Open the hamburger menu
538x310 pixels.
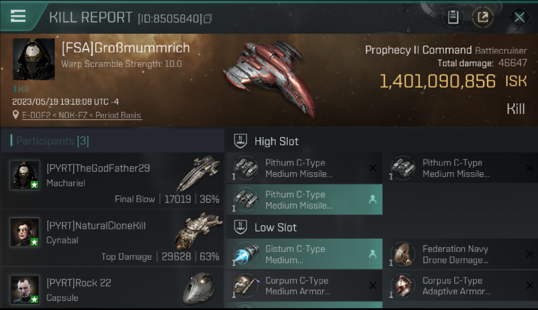point(18,16)
